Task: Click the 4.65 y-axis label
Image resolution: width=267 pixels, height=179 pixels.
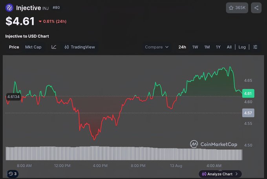Action: tap(248, 80)
